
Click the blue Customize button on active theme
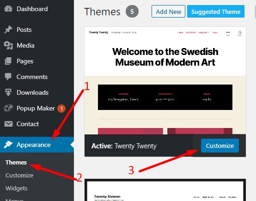click(220, 146)
